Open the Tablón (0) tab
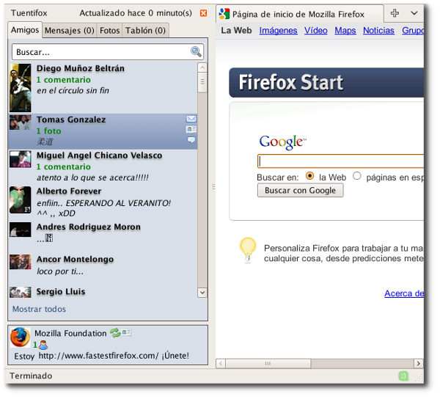The width and height of the screenshot is (440, 399). 145,30
